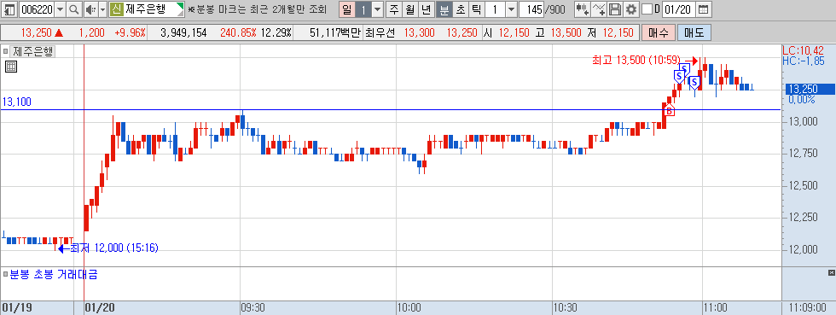Click the chart layout icon at top-left
The width and height of the screenshot is (836, 315).
click(9, 9)
